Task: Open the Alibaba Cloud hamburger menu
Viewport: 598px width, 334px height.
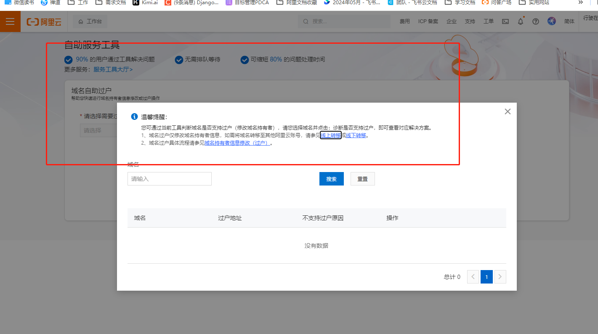Action: 10,21
